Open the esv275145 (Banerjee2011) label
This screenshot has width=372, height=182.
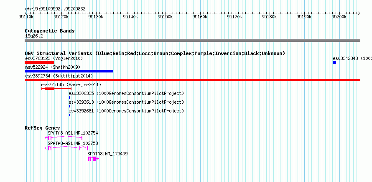coord(71,85)
